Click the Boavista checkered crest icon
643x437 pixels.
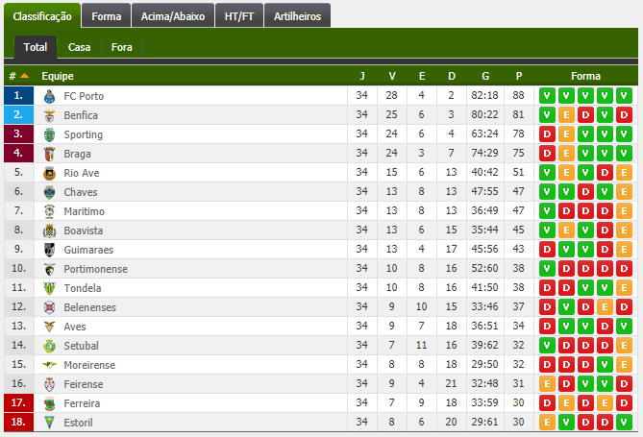click(49, 231)
